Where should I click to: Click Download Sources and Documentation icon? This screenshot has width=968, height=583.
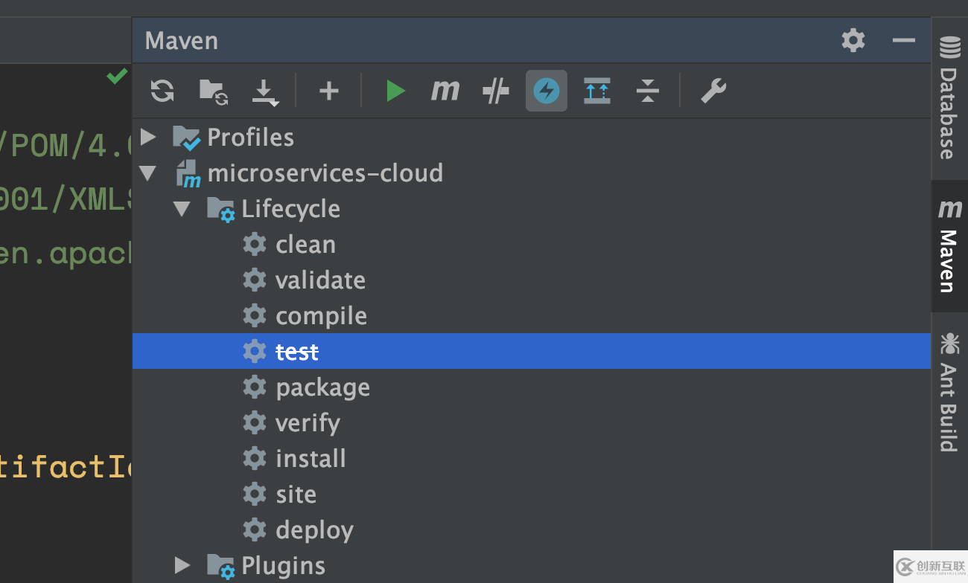[x=264, y=91]
